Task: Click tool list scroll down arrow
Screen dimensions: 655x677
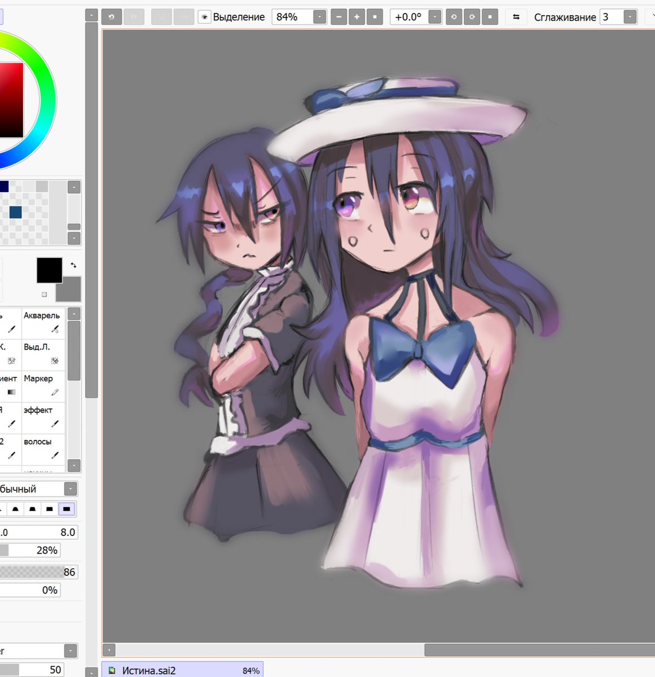Action: point(74,465)
